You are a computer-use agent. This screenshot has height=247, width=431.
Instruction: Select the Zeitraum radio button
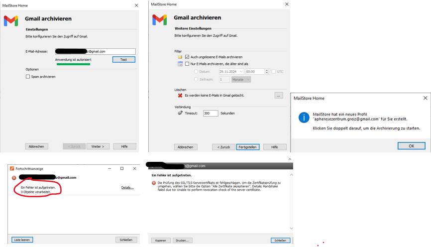tap(196, 79)
